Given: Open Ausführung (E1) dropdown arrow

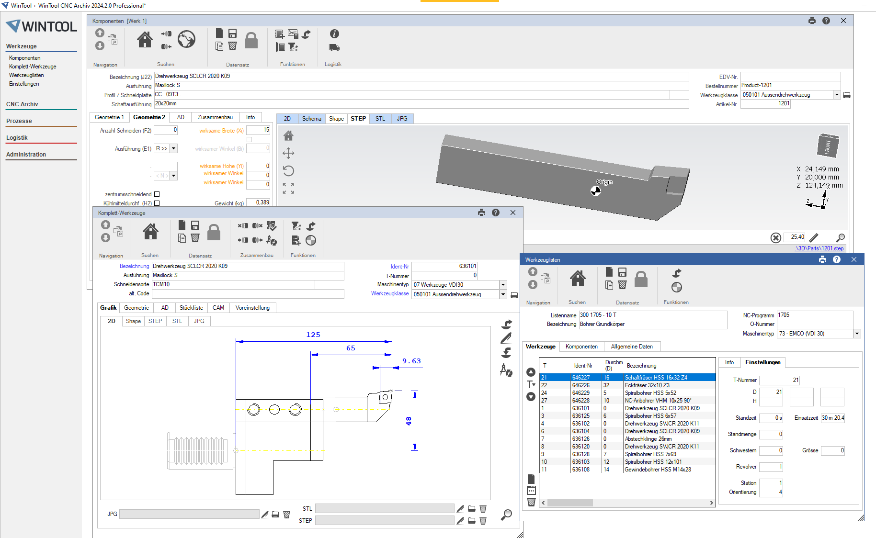Looking at the screenshot, I should coord(174,149).
